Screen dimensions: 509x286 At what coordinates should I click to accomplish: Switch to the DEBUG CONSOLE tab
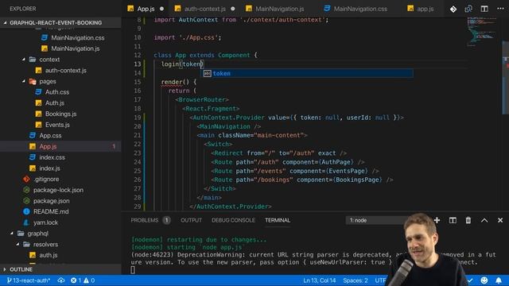pos(233,221)
